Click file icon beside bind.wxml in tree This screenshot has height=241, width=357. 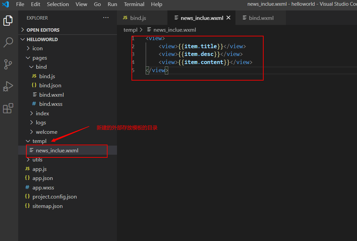click(x=35, y=94)
